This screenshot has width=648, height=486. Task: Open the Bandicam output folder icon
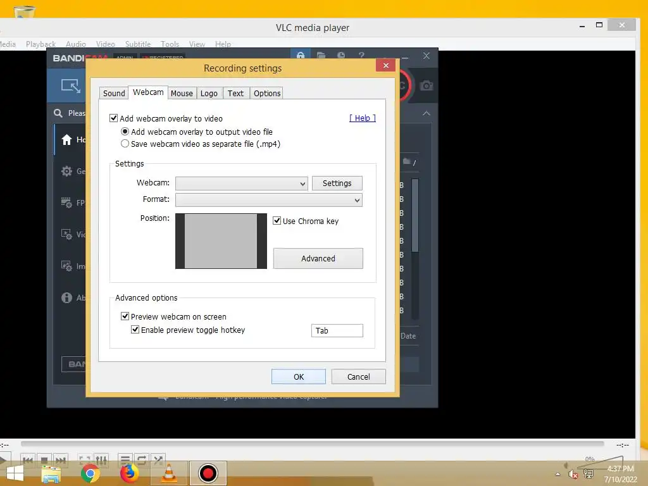point(321,55)
